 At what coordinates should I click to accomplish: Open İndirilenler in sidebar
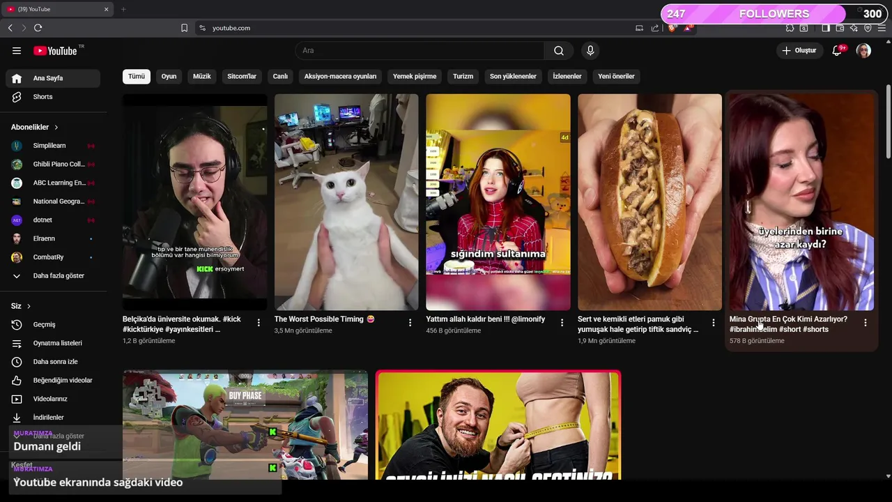click(53, 417)
